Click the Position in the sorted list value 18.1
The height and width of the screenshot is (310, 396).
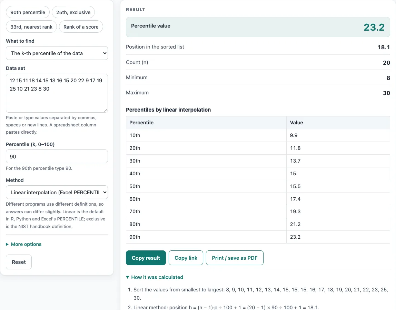(384, 47)
